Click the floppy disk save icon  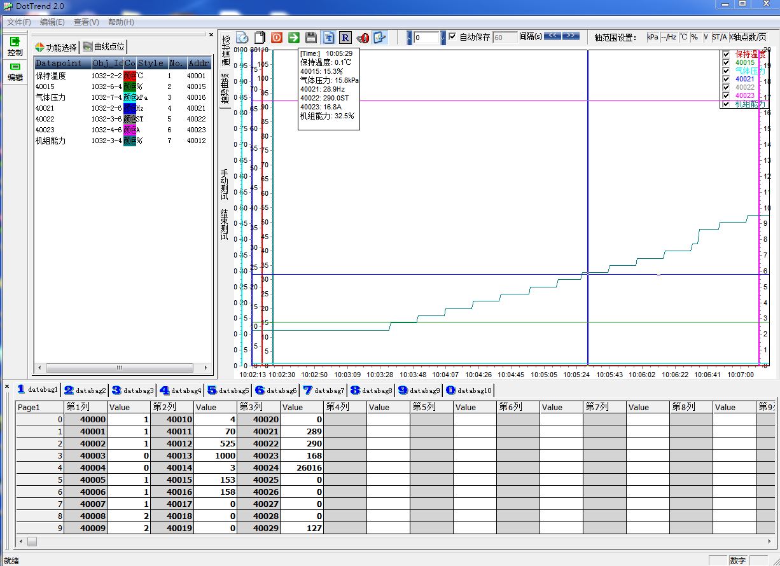311,38
